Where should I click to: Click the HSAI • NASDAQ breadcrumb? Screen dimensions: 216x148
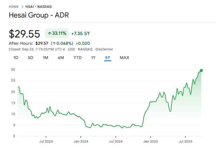point(39,6)
